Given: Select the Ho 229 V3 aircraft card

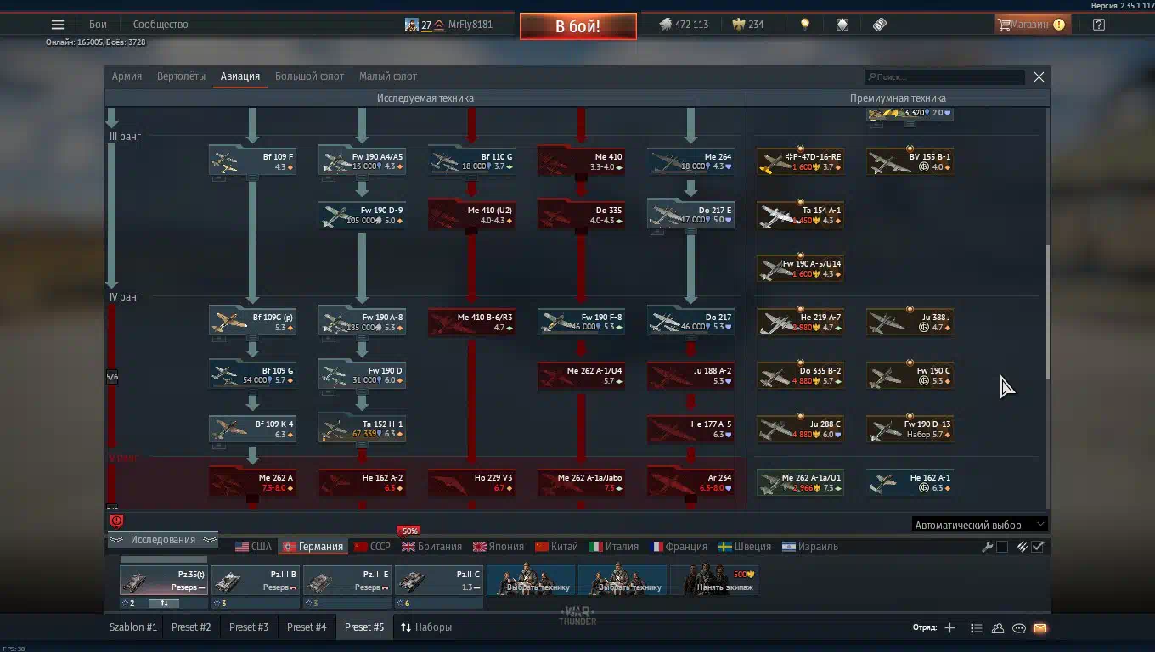Looking at the screenshot, I should click(472, 482).
